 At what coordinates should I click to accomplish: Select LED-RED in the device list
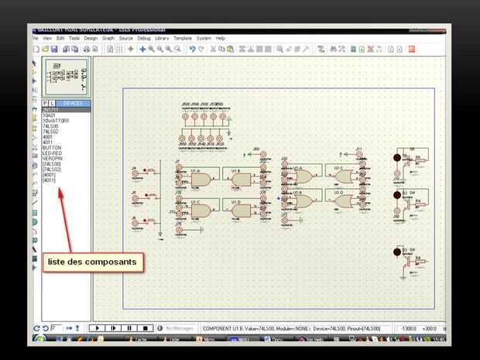[52, 153]
